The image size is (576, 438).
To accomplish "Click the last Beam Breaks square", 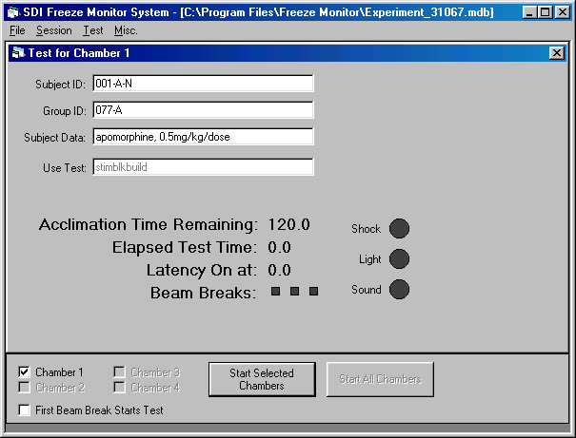I will (x=313, y=292).
